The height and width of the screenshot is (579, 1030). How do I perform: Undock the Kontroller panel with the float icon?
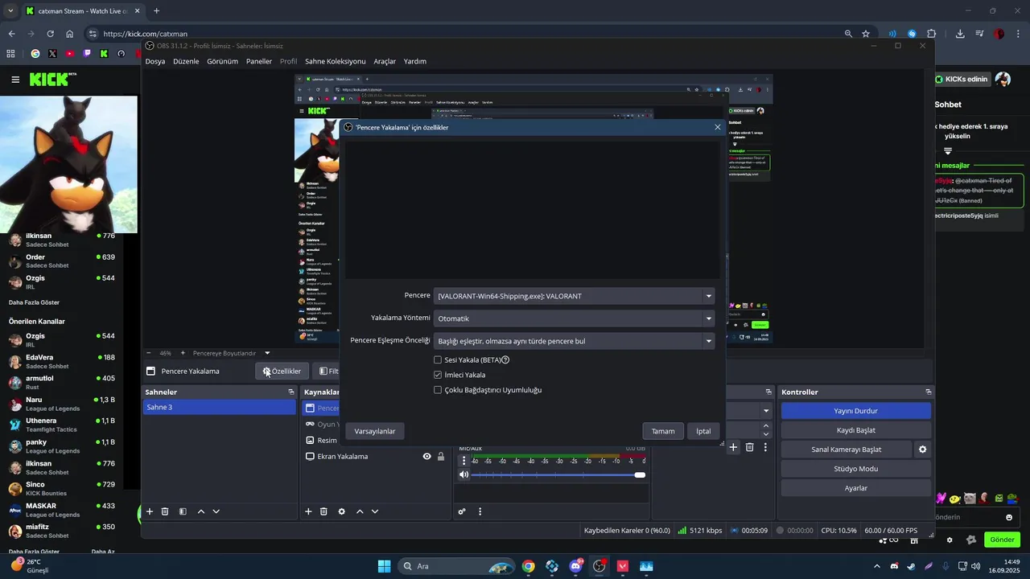(x=929, y=392)
